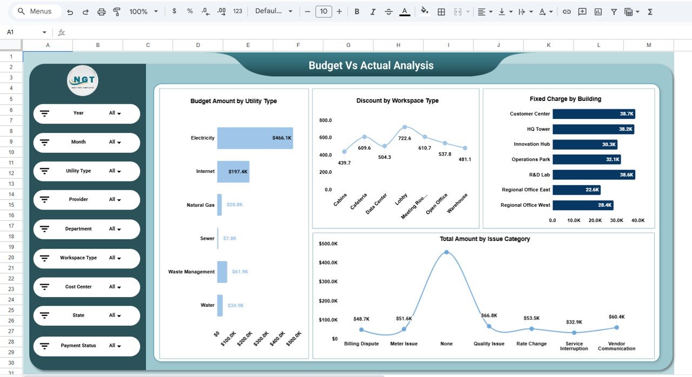Click the Borders icon
692x377 pixels.
point(441,11)
